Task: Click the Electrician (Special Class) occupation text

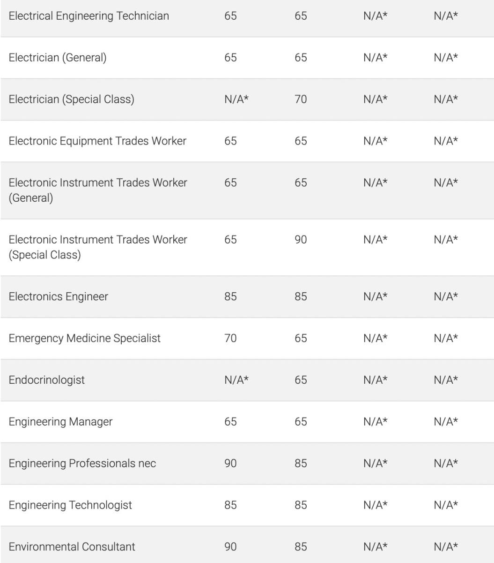Action: pos(72,99)
